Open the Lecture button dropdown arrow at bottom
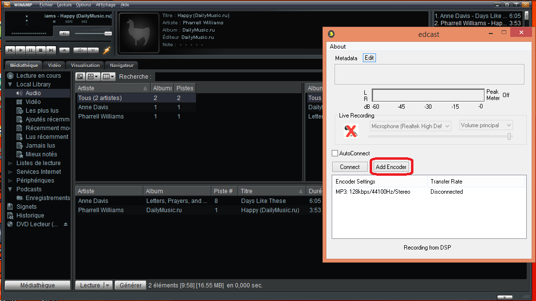This screenshot has width=536, height=301. coord(107,285)
